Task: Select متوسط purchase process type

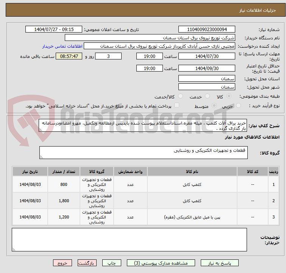Action: point(188,106)
